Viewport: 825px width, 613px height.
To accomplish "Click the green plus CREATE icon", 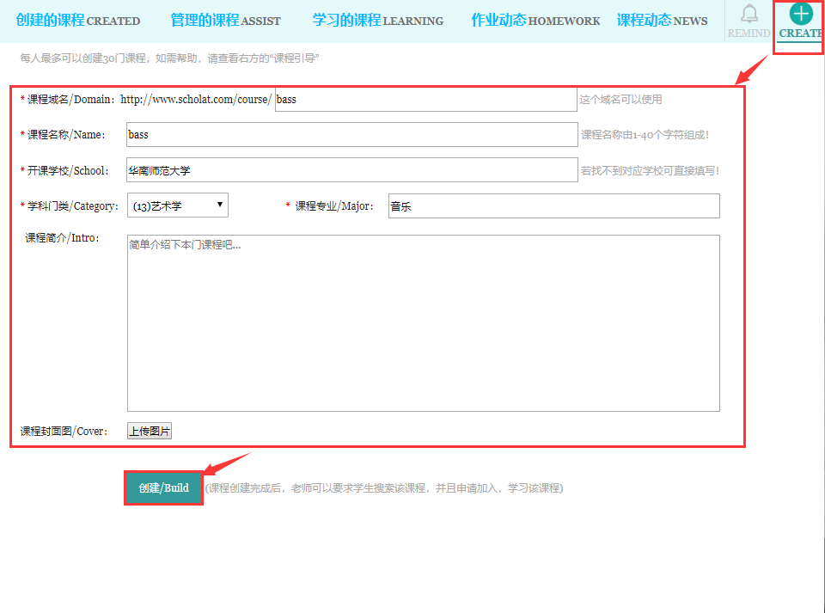I will (x=800, y=13).
